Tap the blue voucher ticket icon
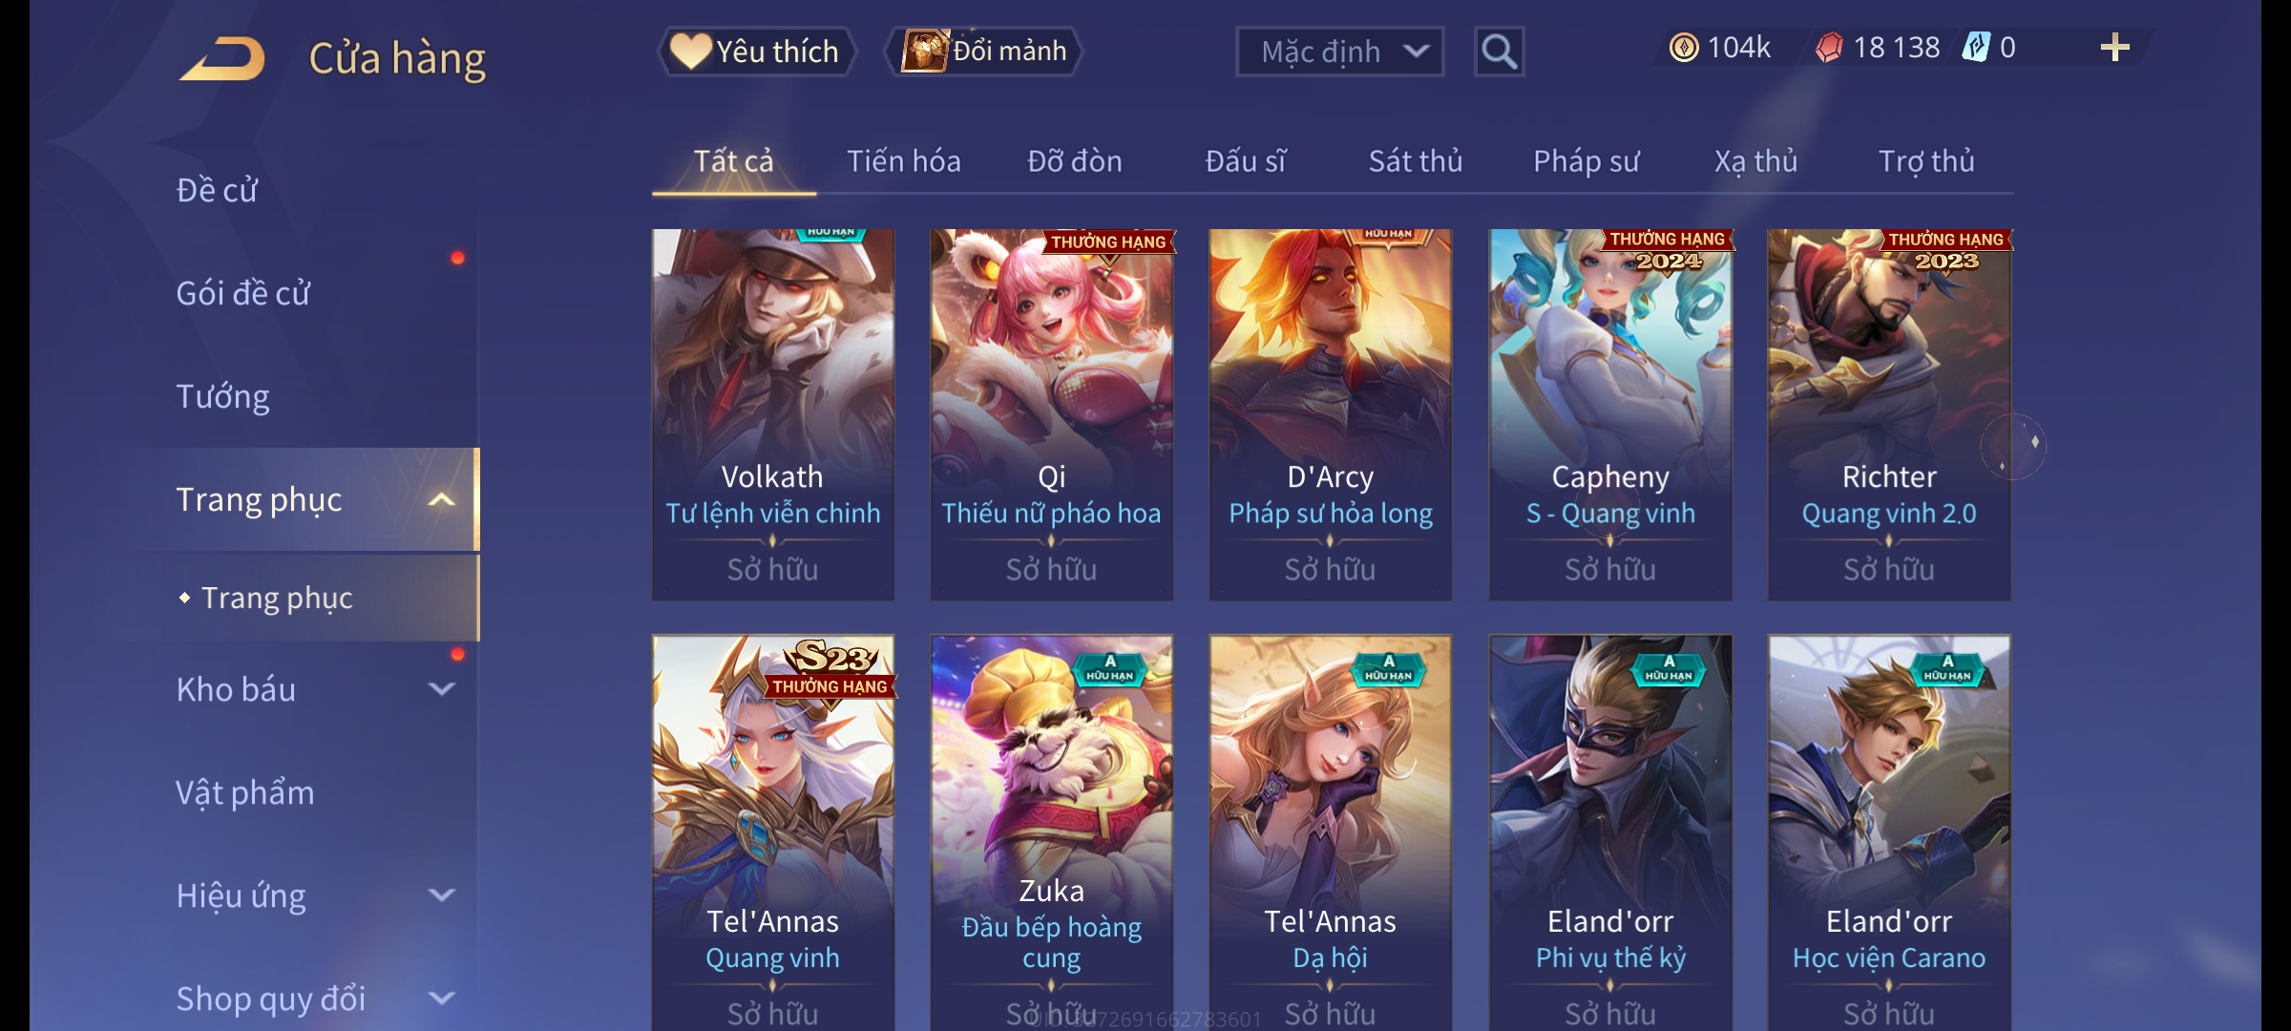 coord(1975,48)
